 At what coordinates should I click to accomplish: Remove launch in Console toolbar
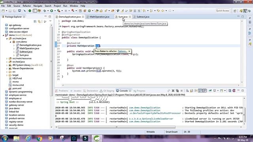(173, 91)
